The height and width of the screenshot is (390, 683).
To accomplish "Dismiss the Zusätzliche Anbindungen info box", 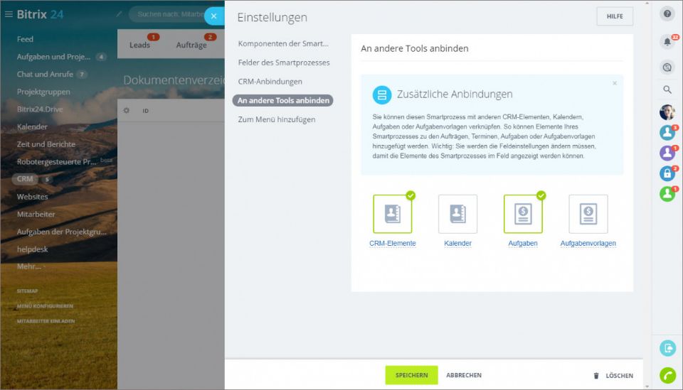I will click(615, 83).
